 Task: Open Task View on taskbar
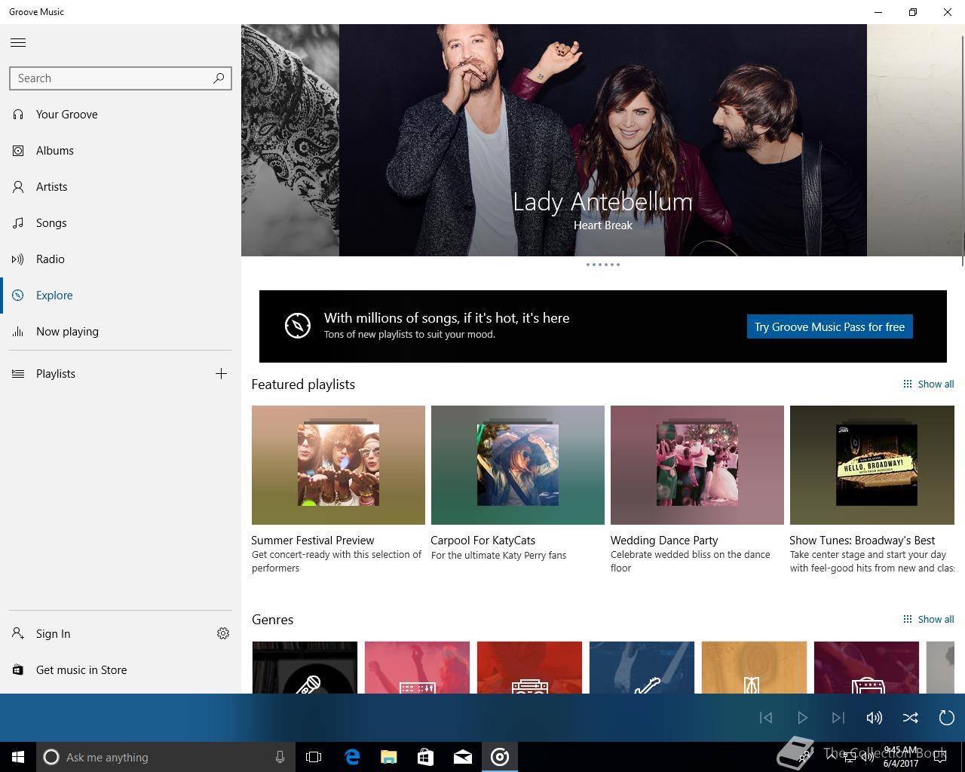[x=314, y=757]
